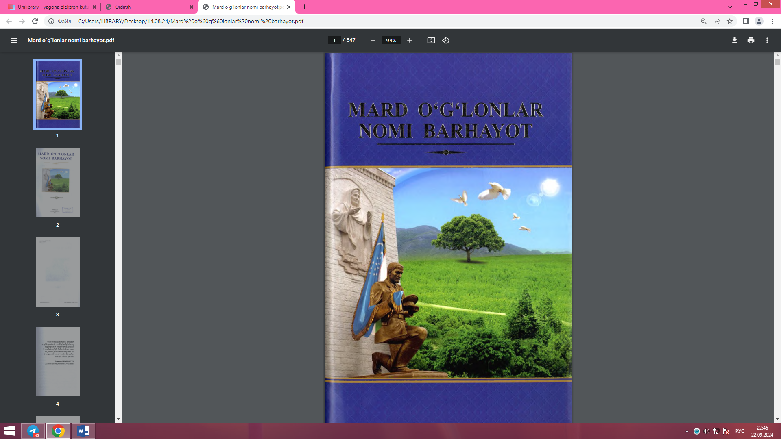Open the Windows Start menu
781x439 pixels.
click(10, 431)
